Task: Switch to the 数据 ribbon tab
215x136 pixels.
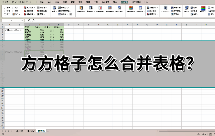Action: pos(73,2)
